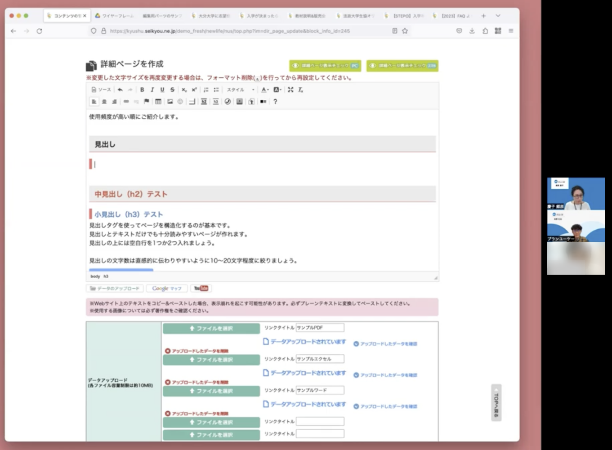Open the スタイル style dropdown
The width and height of the screenshot is (612, 450).
pyautogui.click(x=240, y=90)
